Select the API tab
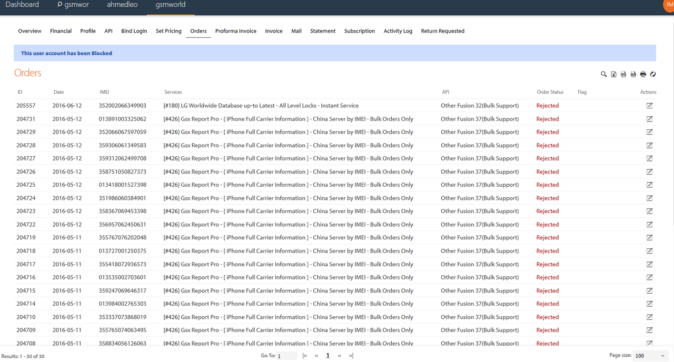The width and height of the screenshot is (674, 362). 108,31
